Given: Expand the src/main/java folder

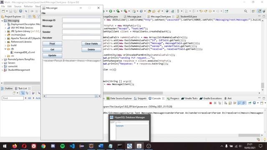Looking at the screenshot, I should tap(5, 35).
